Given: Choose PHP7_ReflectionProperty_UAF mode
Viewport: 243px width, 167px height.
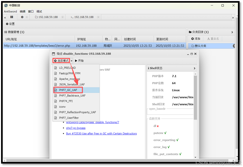Looking at the screenshot, I should (76, 112).
